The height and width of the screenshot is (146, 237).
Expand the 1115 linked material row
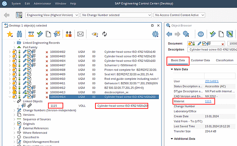[x=19, y=106]
